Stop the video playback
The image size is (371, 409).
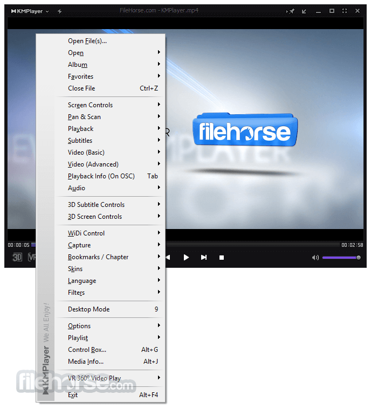(222, 258)
